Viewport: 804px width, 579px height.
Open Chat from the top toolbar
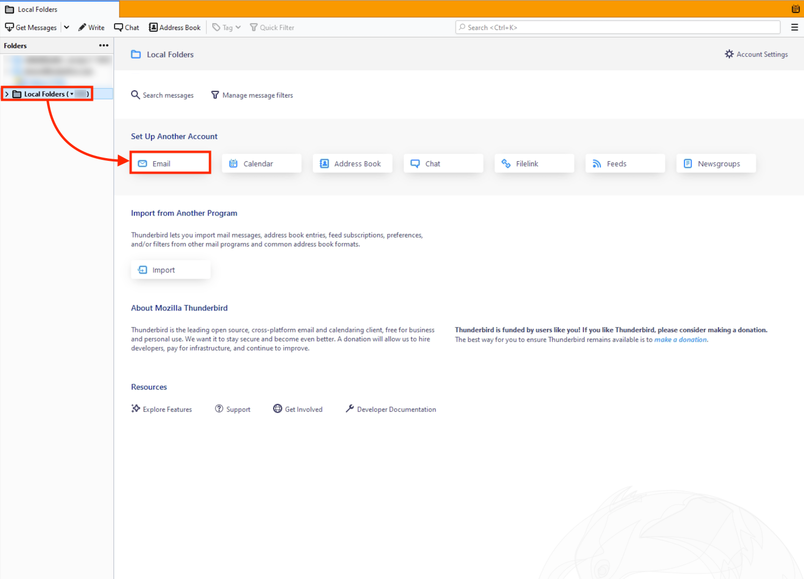(126, 27)
